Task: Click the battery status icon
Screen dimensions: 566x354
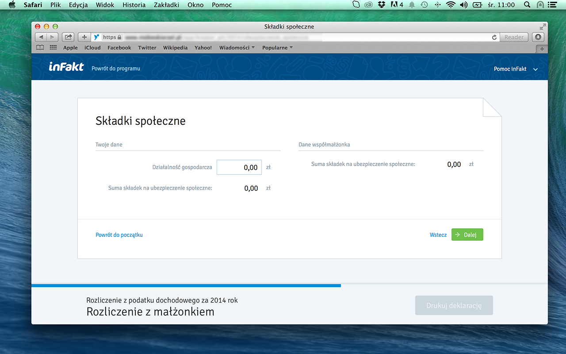Action: 477,5
